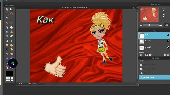170x95 pixels.
Task: Select the Paint Bucket tool
Action: (x=11, y=27)
